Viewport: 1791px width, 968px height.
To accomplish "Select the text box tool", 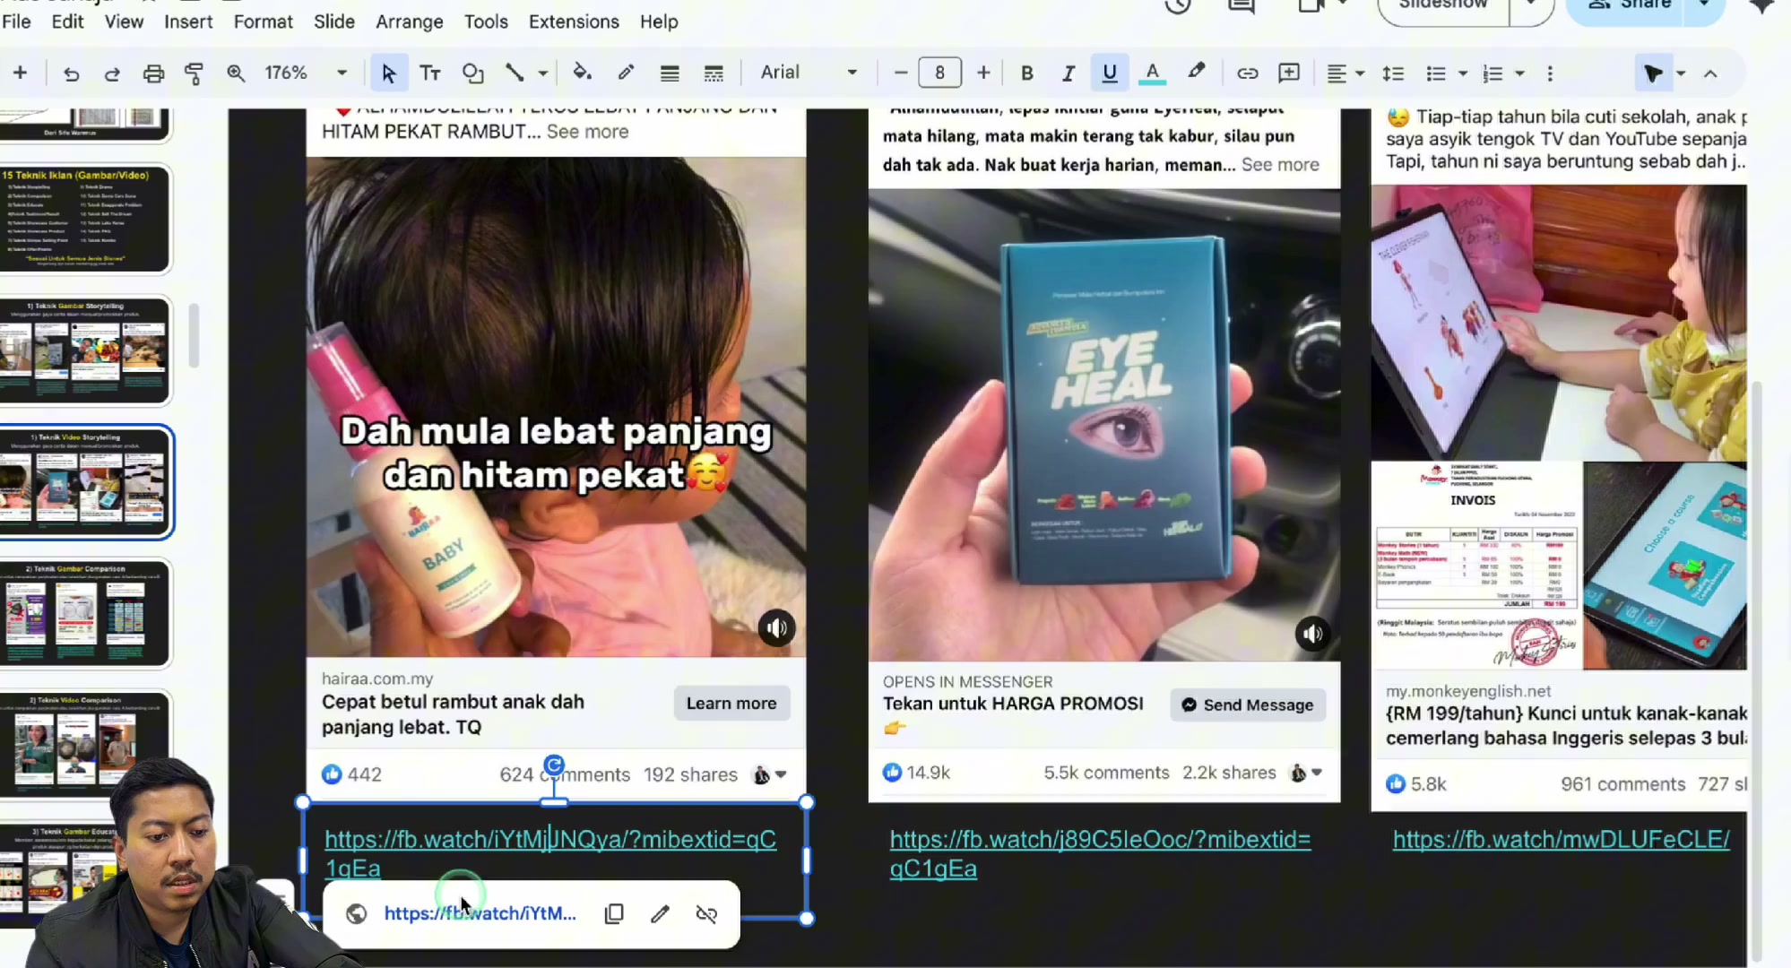I will pos(430,73).
